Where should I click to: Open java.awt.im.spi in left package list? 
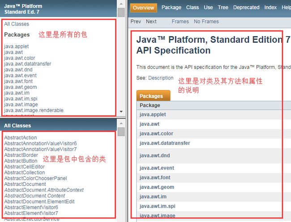point(21,99)
